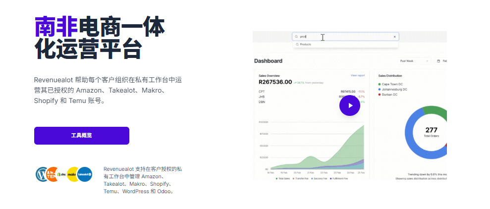Click the yellow Makro logo icon
This screenshot has width=490, height=209.
click(72, 174)
